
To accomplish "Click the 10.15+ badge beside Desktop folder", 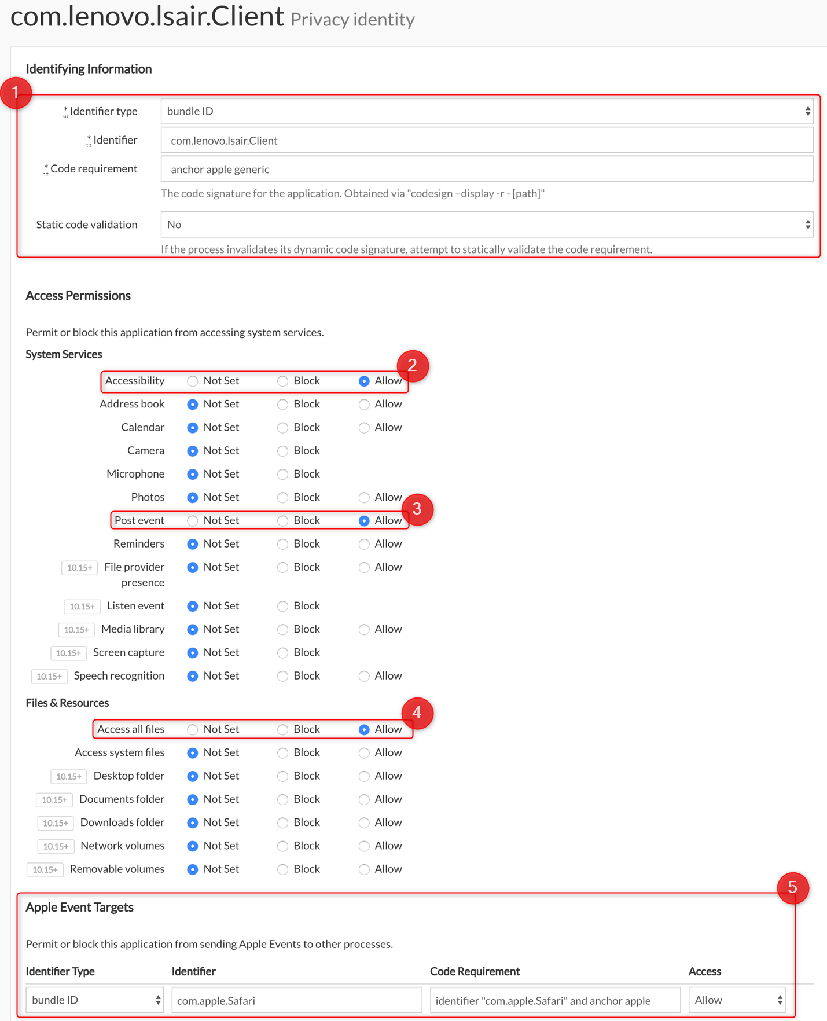I will click(x=69, y=776).
